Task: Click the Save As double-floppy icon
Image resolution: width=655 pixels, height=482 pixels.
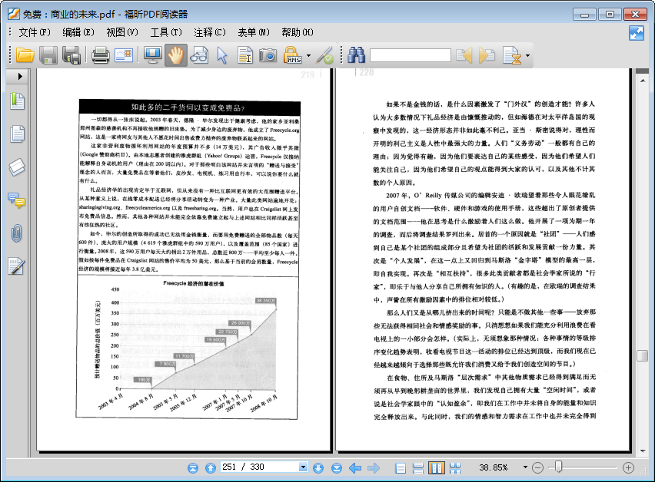Action: pyautogui.click(x=71, y=54)
